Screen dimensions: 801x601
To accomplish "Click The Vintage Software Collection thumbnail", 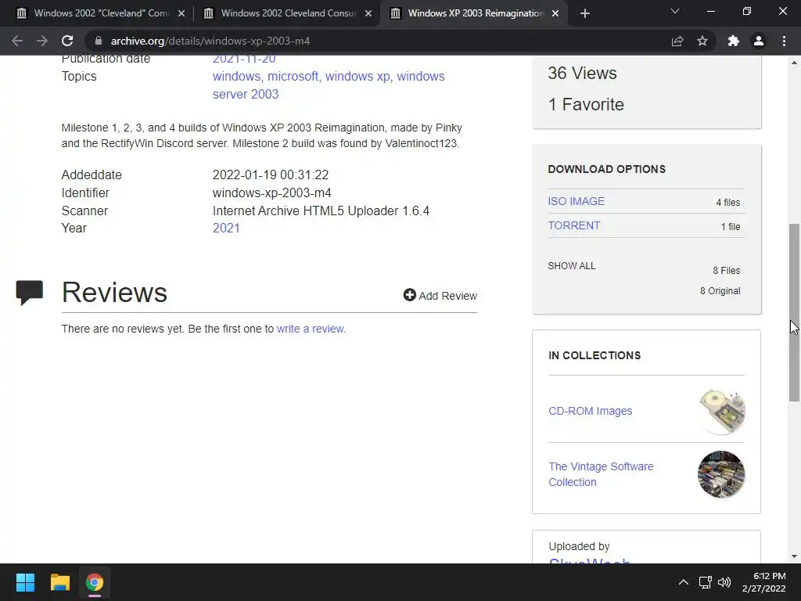I will [x=721, y=474].
